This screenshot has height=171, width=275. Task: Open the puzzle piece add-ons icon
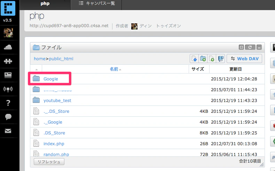8,61
